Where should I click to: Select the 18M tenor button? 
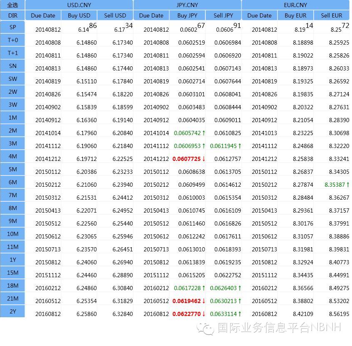[12, 286]
